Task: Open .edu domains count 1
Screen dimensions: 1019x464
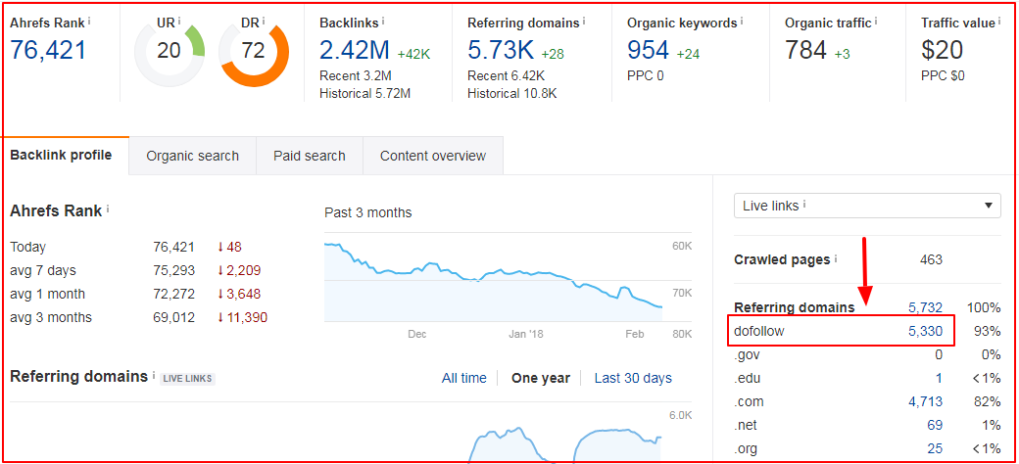Action: [939, 378]
